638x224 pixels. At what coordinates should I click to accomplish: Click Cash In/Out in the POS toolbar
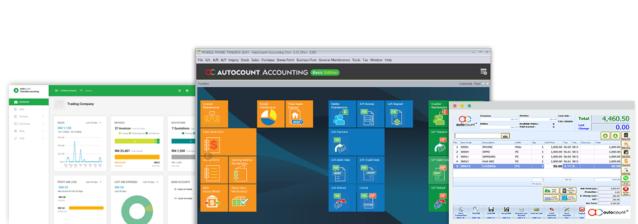(x=536, y=212)
